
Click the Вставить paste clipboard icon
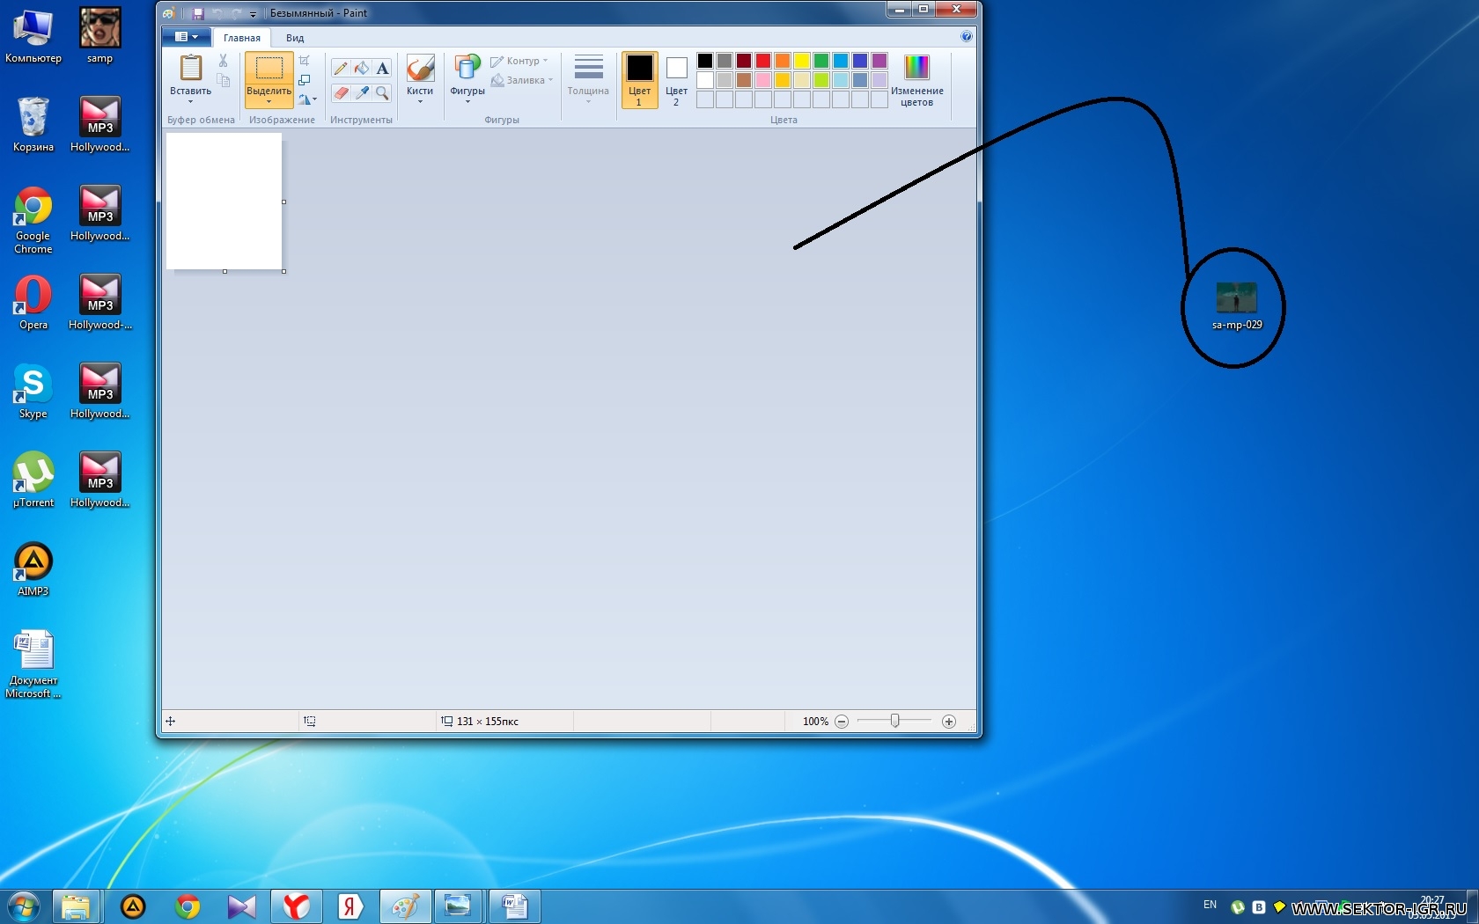pyautogui.click(x=191, y=68)
